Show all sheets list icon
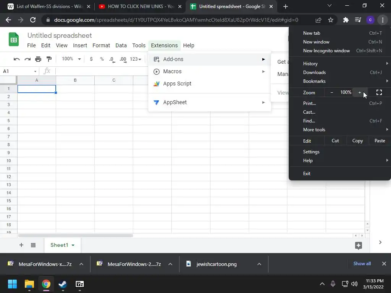Screen dimensions: 391x293 coord(33,245)
